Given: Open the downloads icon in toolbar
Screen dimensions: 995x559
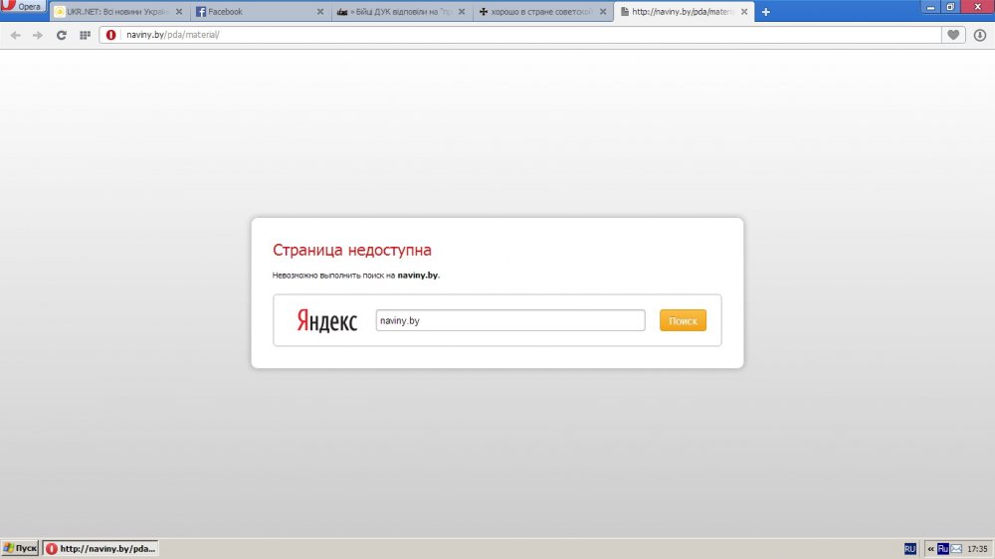Looking at the screenshot, I should click(x=980, y=35).
